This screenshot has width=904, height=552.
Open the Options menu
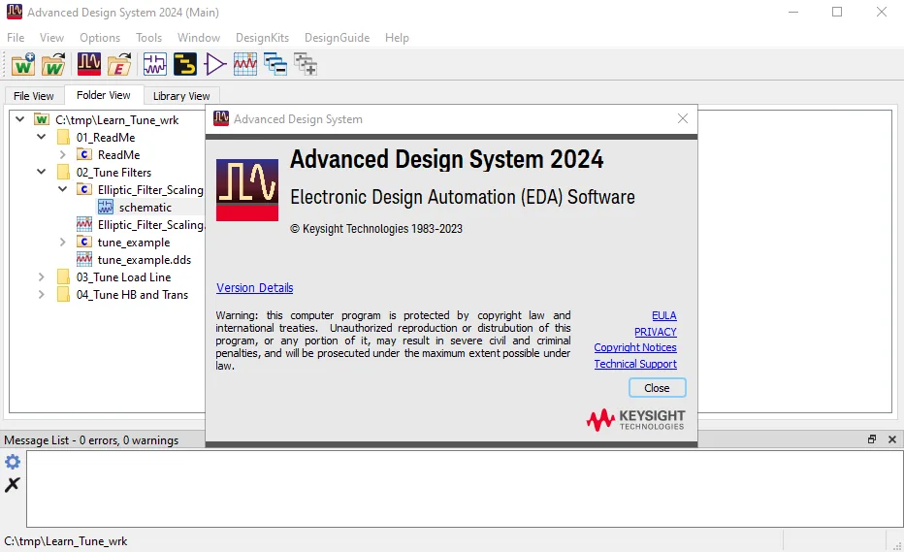(x=100, y=38)
